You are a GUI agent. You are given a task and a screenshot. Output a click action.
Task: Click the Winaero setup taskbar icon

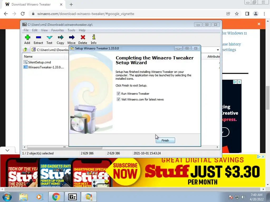point(89,197)
